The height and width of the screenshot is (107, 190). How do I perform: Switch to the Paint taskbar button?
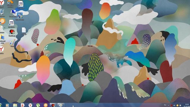click(61, 105)
